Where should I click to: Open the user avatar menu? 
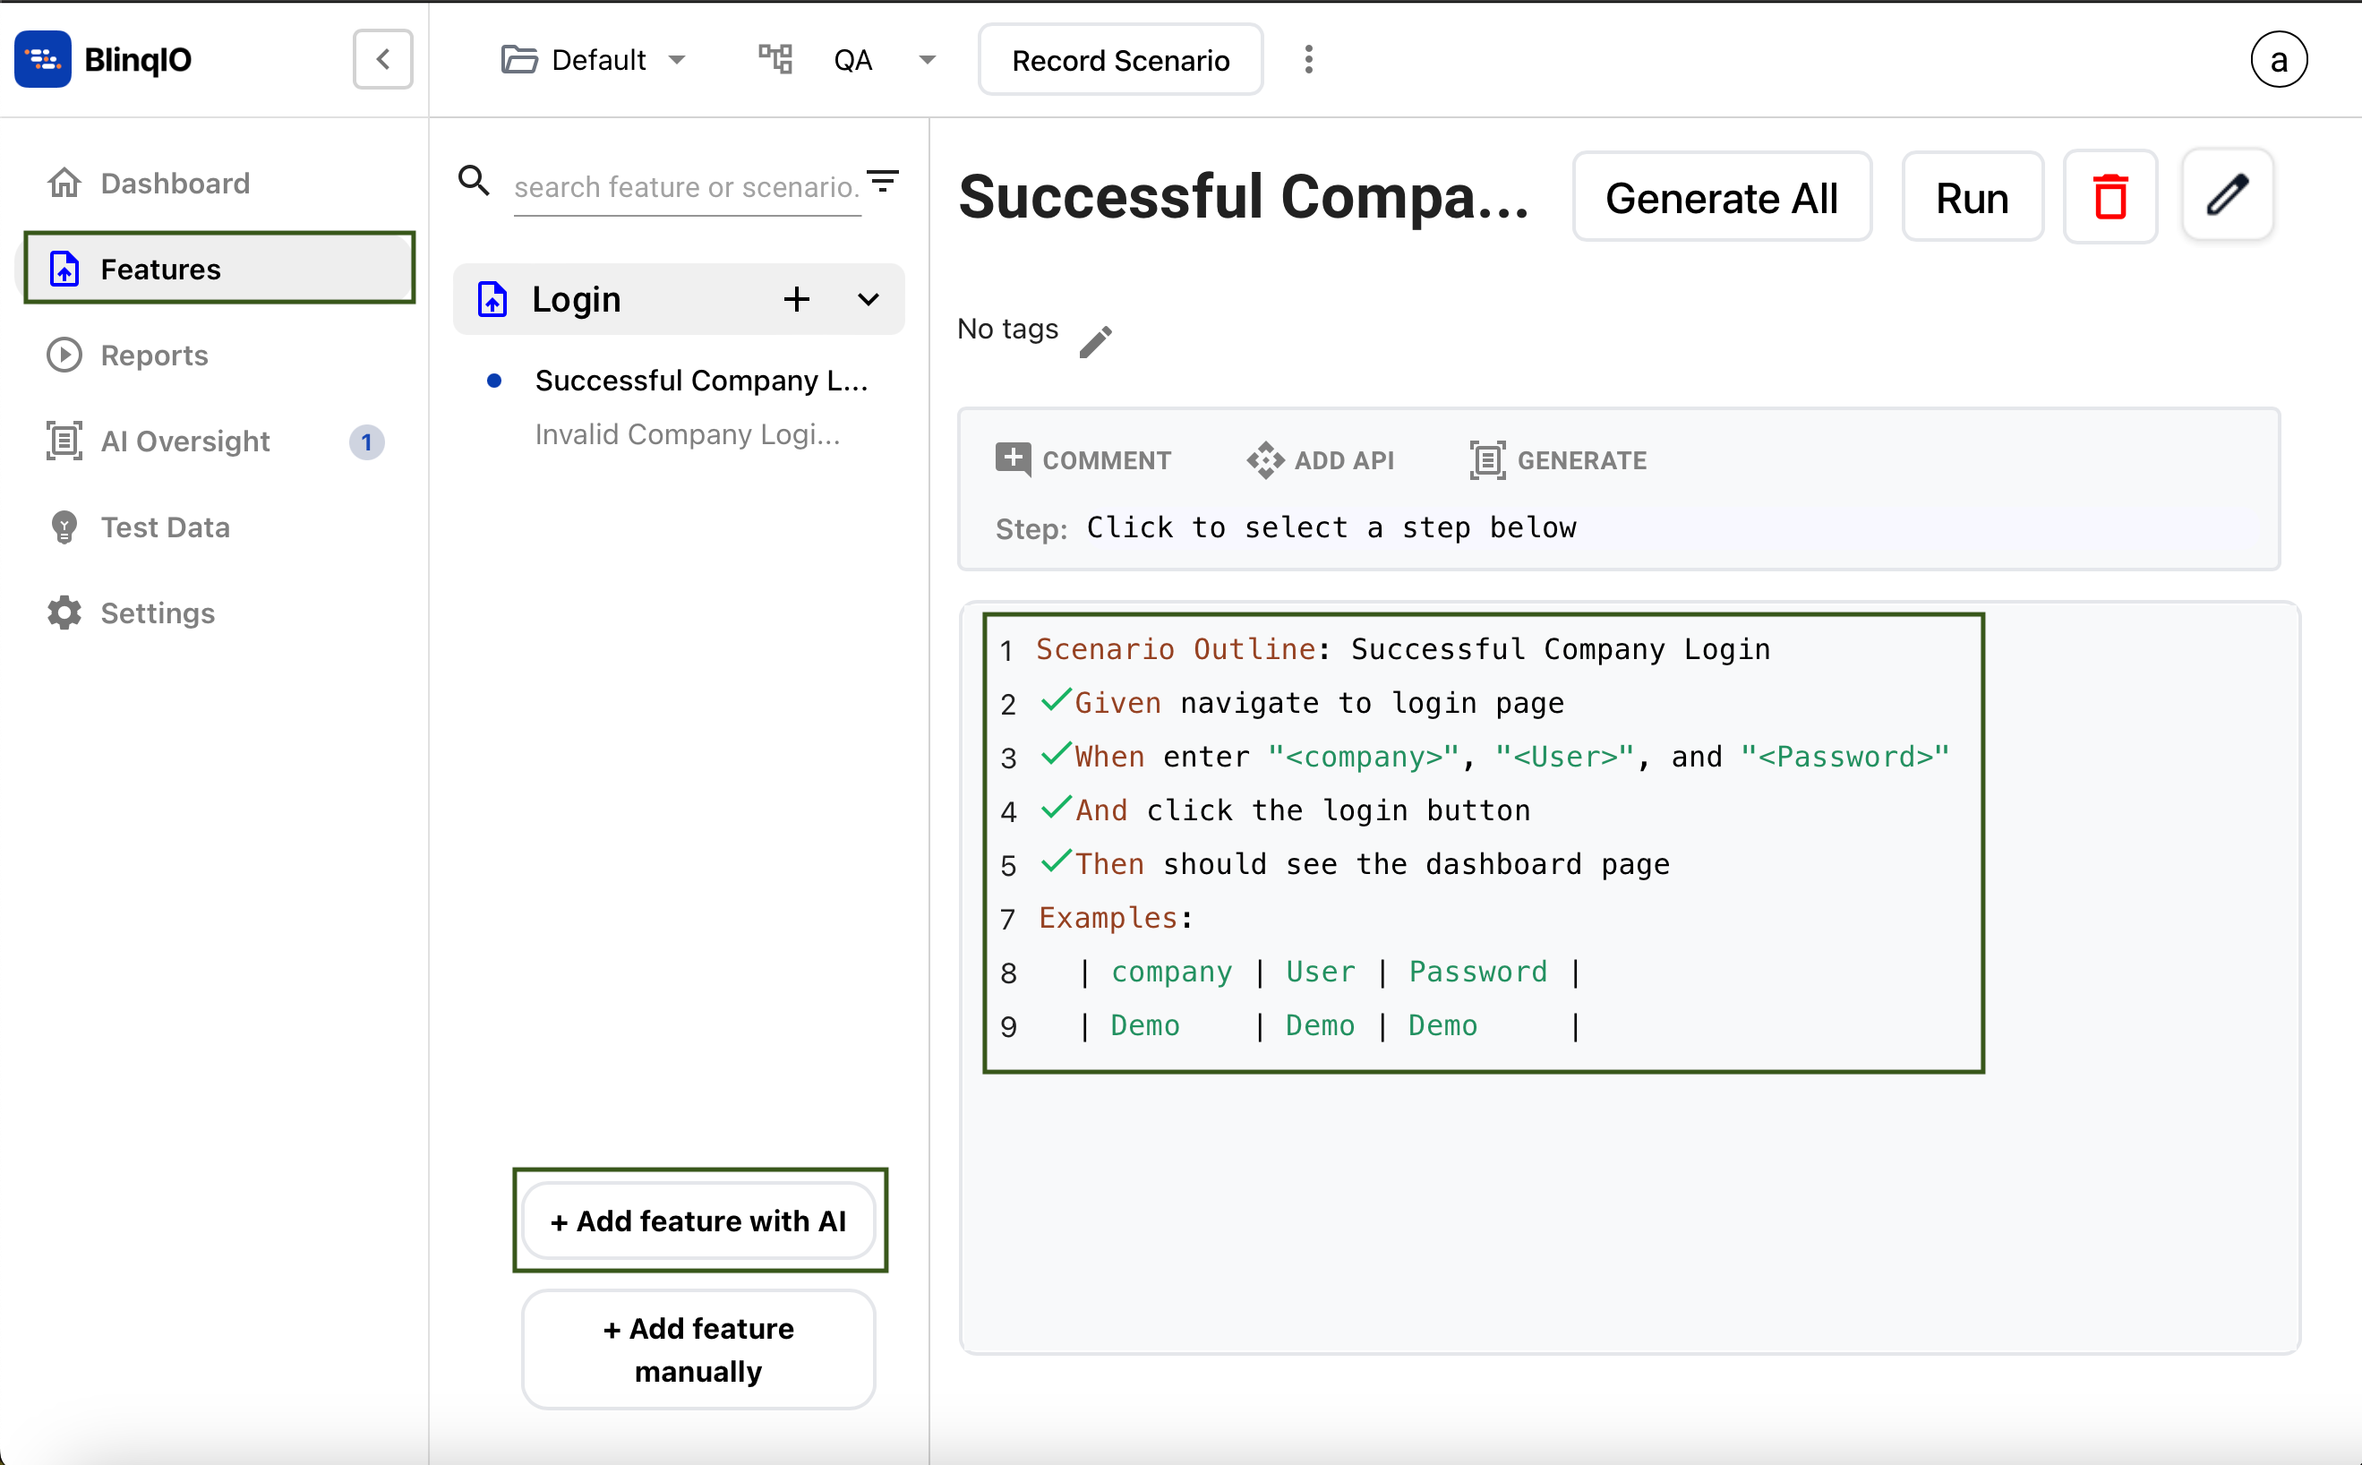[2278, 59]
